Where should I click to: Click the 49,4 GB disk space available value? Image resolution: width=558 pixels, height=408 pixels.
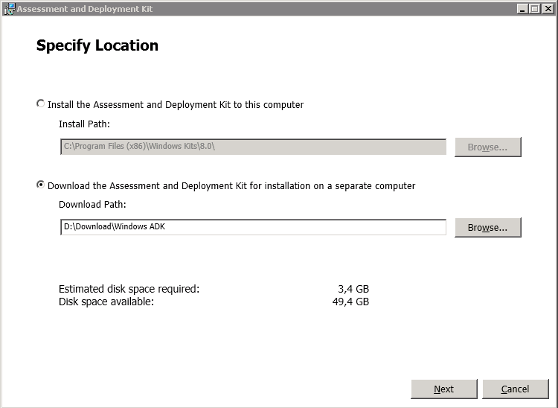[x=350, y=302]
